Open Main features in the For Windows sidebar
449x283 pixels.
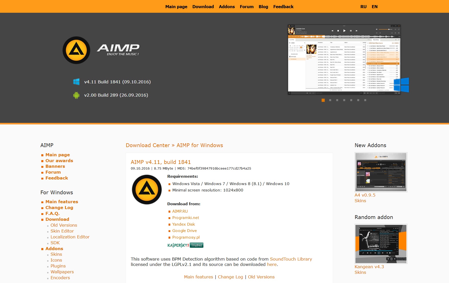(x=62, y=202)
